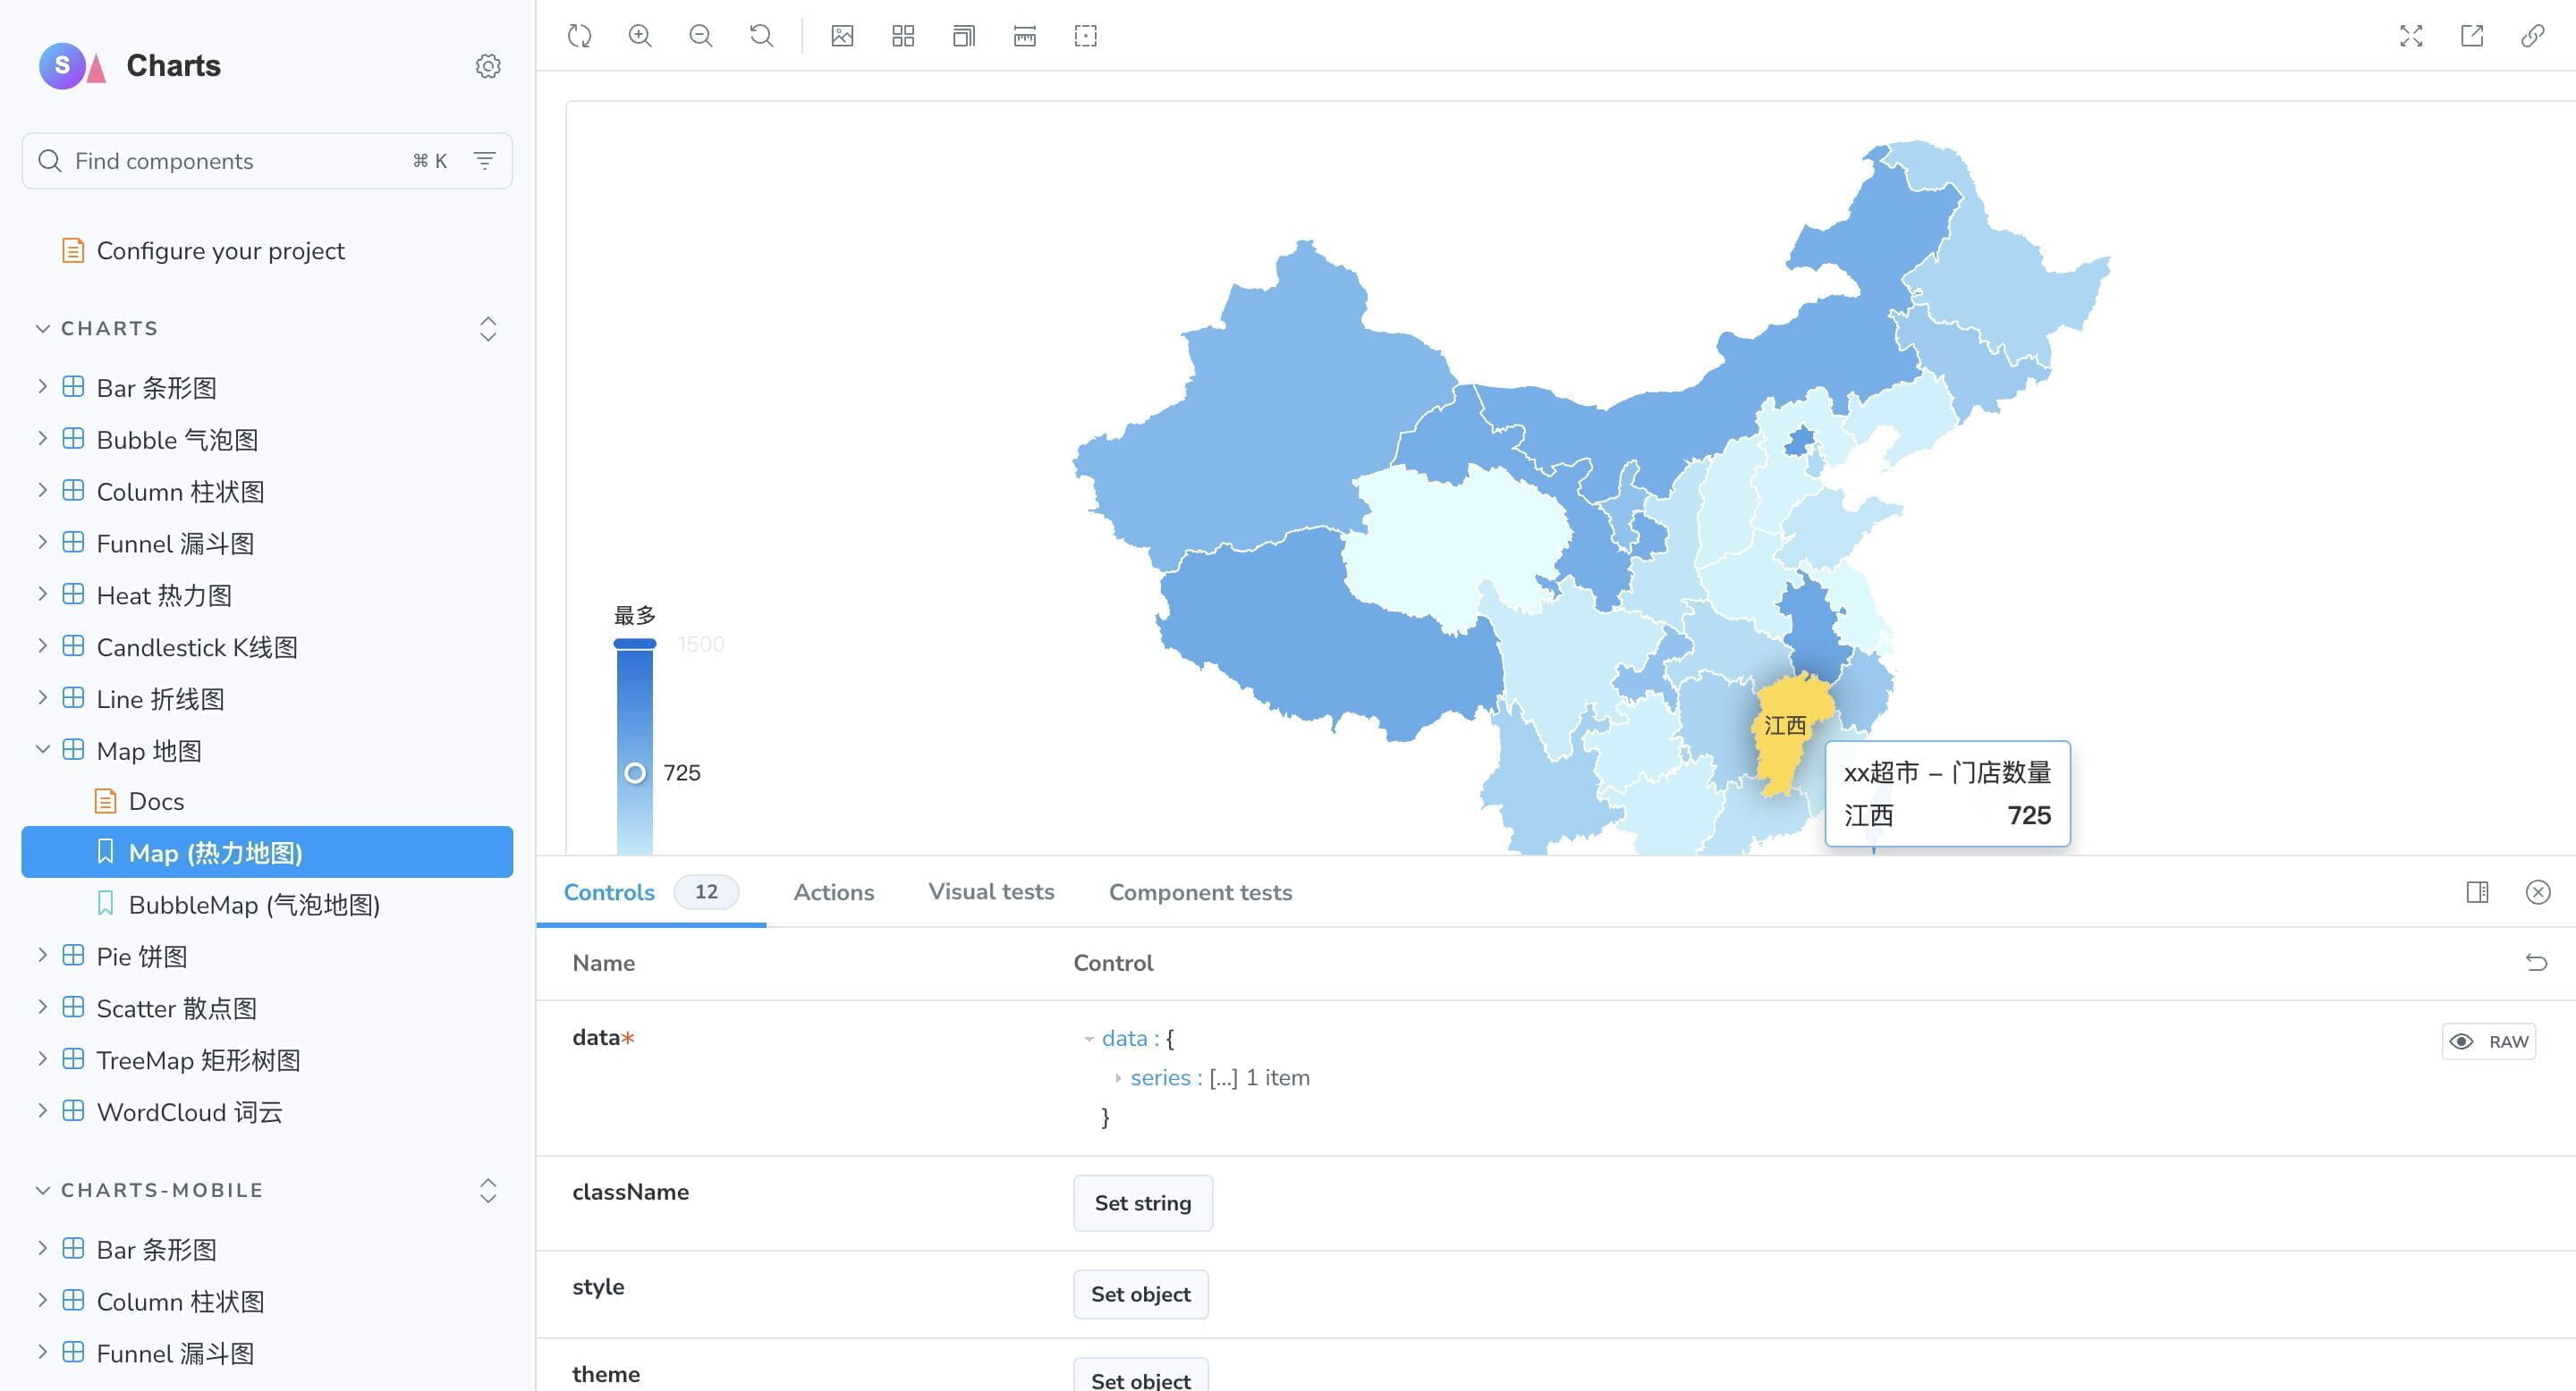The image size is (2576, 1391).
Task: Switch to the Actions tab
Action: (833, 891)
